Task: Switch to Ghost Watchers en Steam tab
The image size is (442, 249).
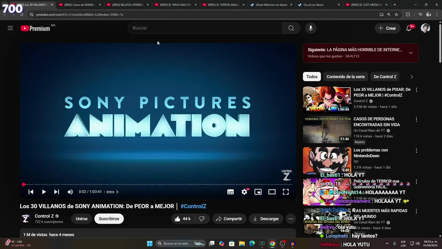Action: pos(271,5)
